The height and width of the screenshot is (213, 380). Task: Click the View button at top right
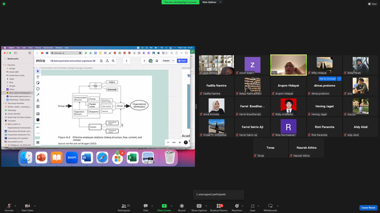point(372,4)
